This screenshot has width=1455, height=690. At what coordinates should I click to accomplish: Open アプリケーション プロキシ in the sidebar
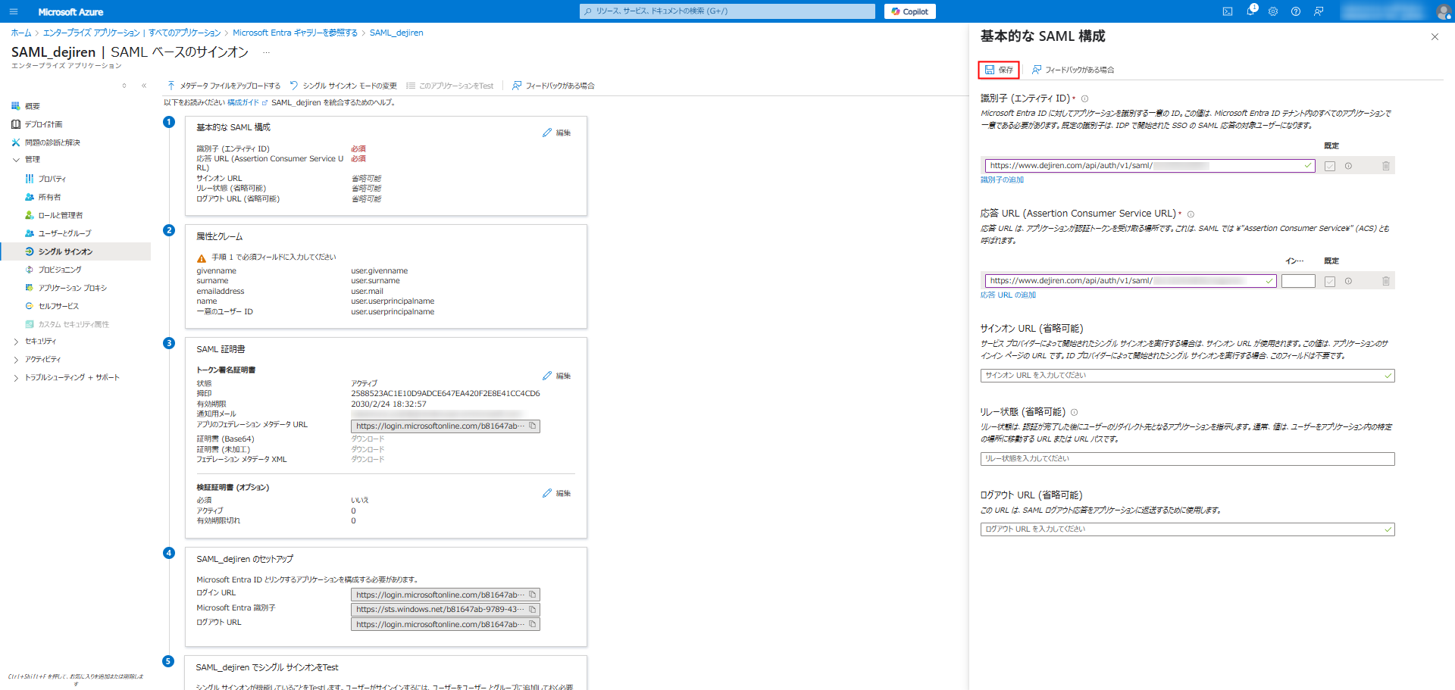(72, 288)
